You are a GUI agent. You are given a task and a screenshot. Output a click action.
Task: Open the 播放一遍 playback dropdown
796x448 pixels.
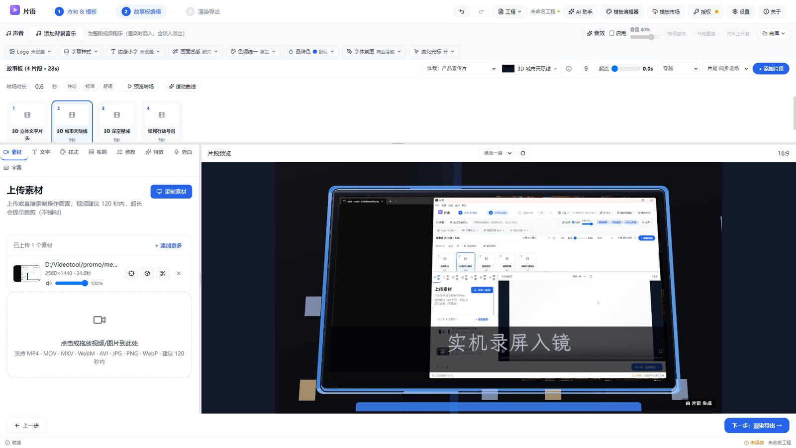tap(497, 153)
